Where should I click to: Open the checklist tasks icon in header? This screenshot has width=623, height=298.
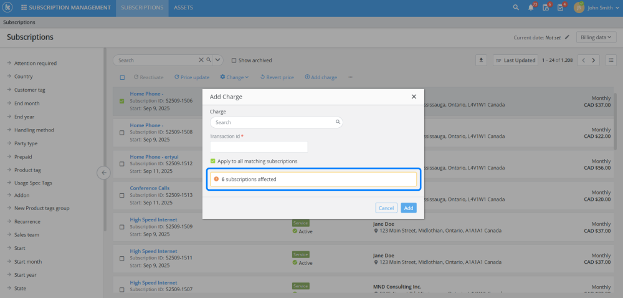point(561,8)
